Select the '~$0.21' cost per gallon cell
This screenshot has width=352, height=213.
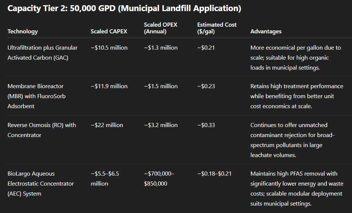206,48
